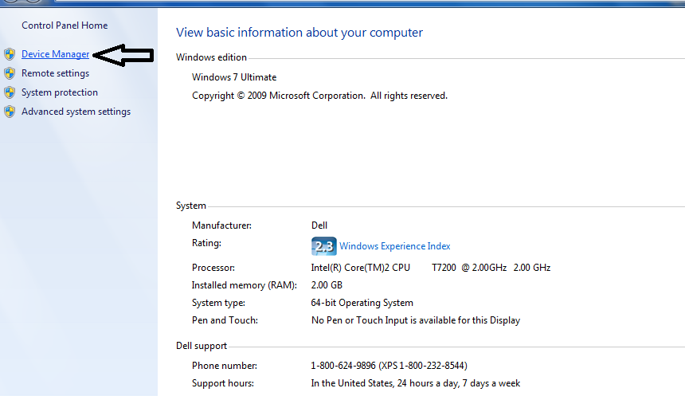Click the Support hours: label
Viewport: 685px width, 396px height.
point(223,383)
